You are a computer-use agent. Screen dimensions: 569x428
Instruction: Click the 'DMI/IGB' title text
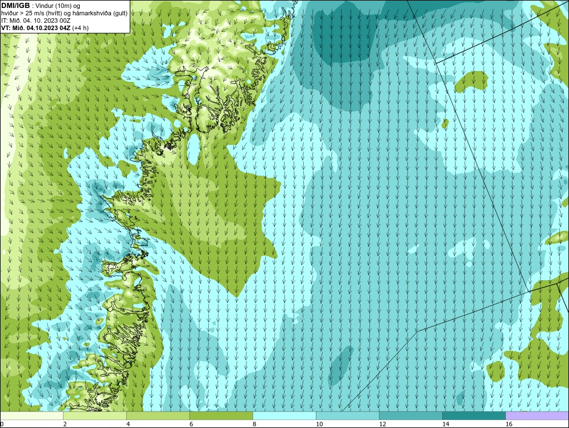coord(15,6)
